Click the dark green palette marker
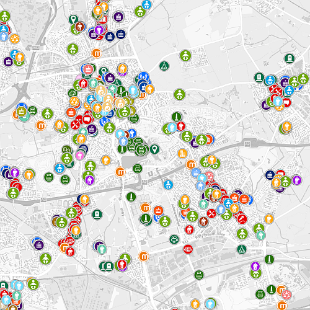The image size is (310, 310). (x=73, y=93)
